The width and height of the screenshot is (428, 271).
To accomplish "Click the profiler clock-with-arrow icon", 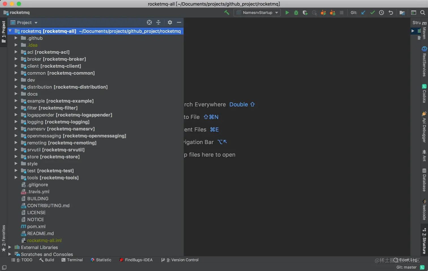I will pos(314,12).
